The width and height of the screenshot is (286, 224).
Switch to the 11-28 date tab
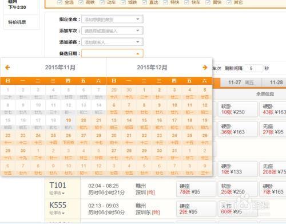(x=275, y=82)
